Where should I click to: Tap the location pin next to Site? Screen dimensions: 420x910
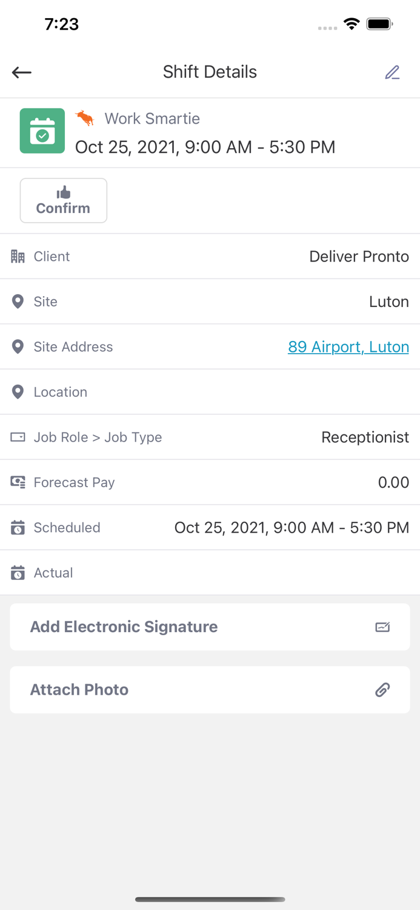(x=18, y=302)
